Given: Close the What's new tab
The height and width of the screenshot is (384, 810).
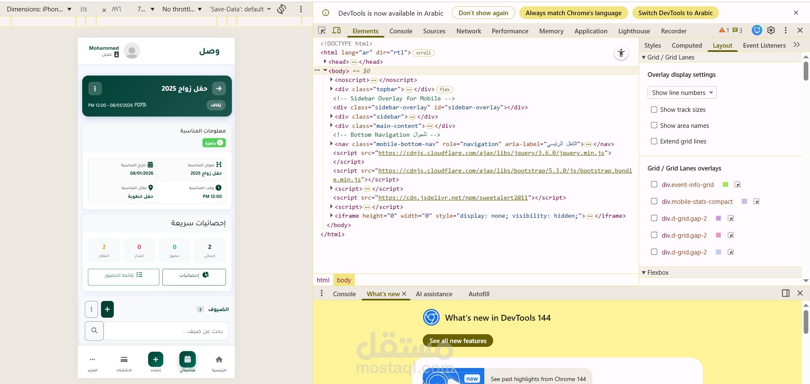Looking at the screenshot, I should pos(404,294).
